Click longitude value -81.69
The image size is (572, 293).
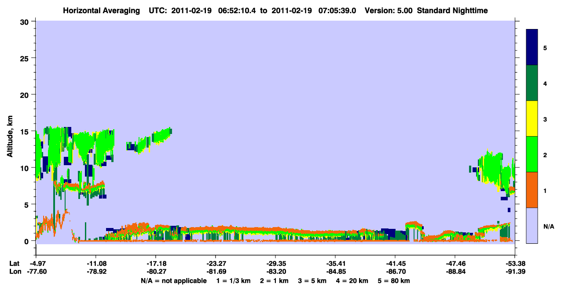click(215, 271)
